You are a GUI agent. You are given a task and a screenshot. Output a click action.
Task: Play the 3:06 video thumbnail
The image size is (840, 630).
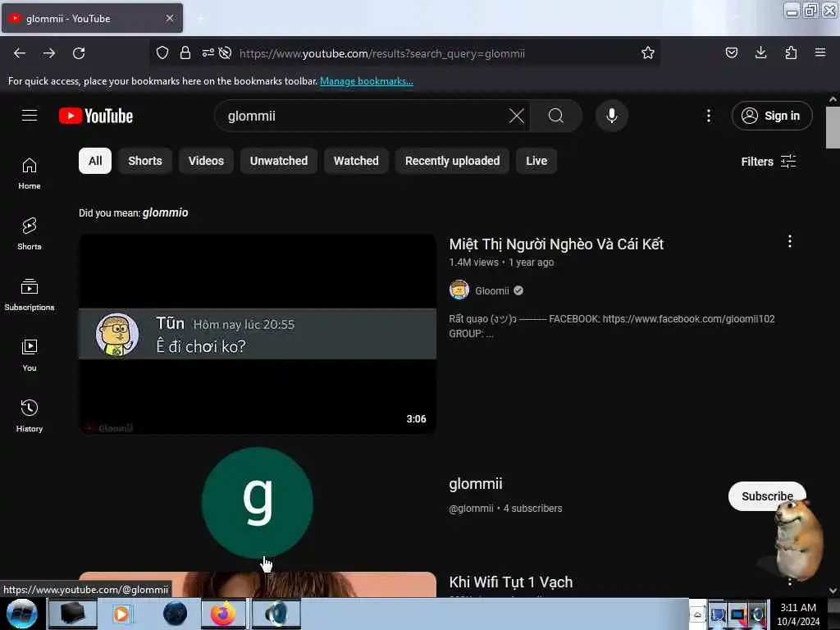[x=258, y=334]
